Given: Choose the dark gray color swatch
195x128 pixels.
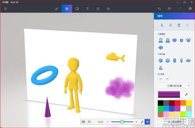Looking at the screenshot, I should coord(166,103).
